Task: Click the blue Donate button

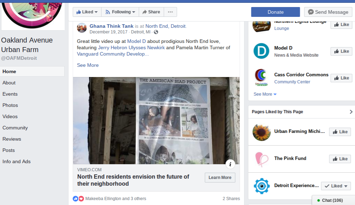Action: point(275,12)
